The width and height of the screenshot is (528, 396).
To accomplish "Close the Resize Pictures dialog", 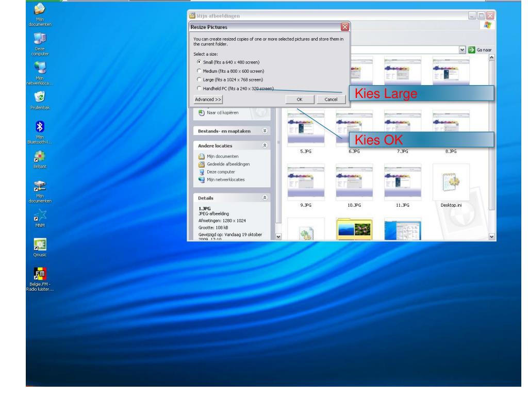I will click(345, 27).
